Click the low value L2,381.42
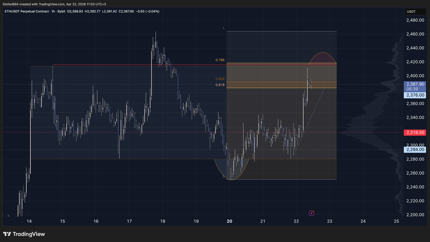This screenshot has width=430, height=242. [x=110, y=11]
